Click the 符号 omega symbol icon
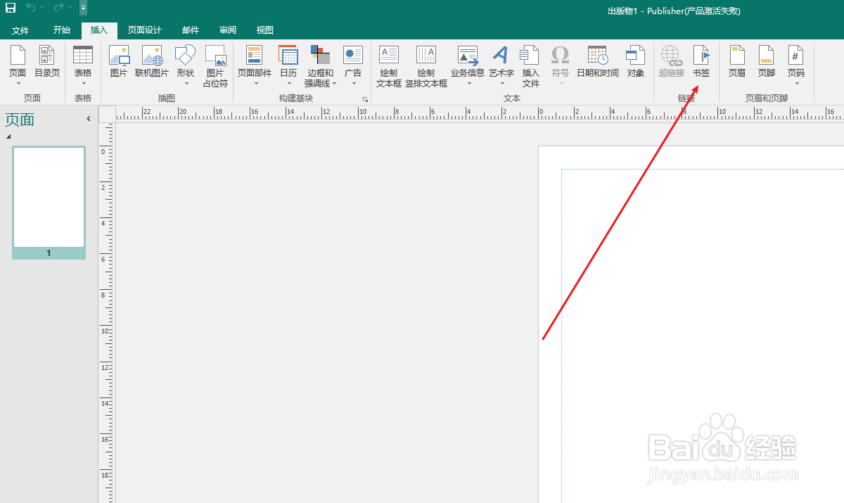Screen dimensions: 844x503 pos(561,55)
